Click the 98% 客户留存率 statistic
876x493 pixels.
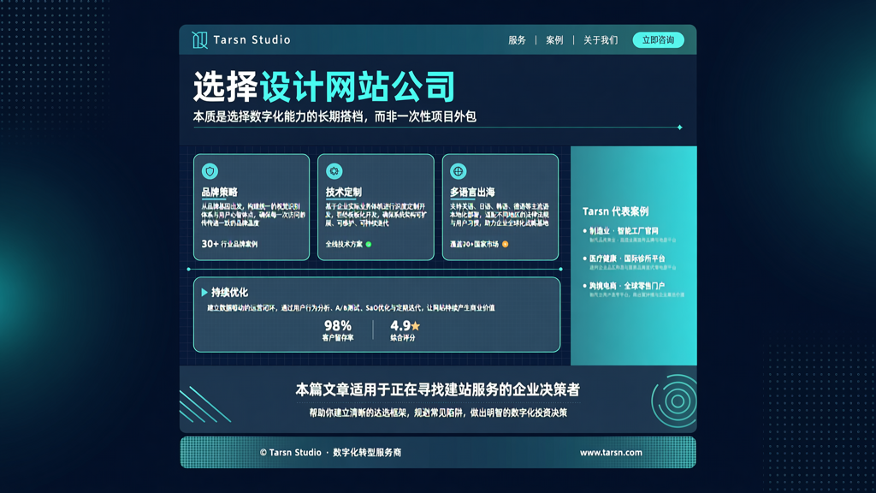(338, 330)
